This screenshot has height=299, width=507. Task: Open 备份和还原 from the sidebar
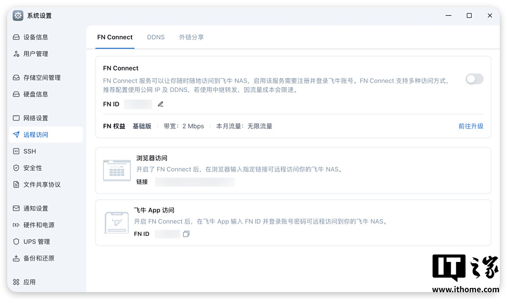39,258
